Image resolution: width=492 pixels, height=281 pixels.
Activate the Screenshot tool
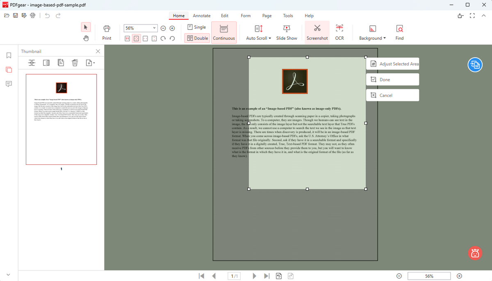pyautogui.click(x=317, y=32)
